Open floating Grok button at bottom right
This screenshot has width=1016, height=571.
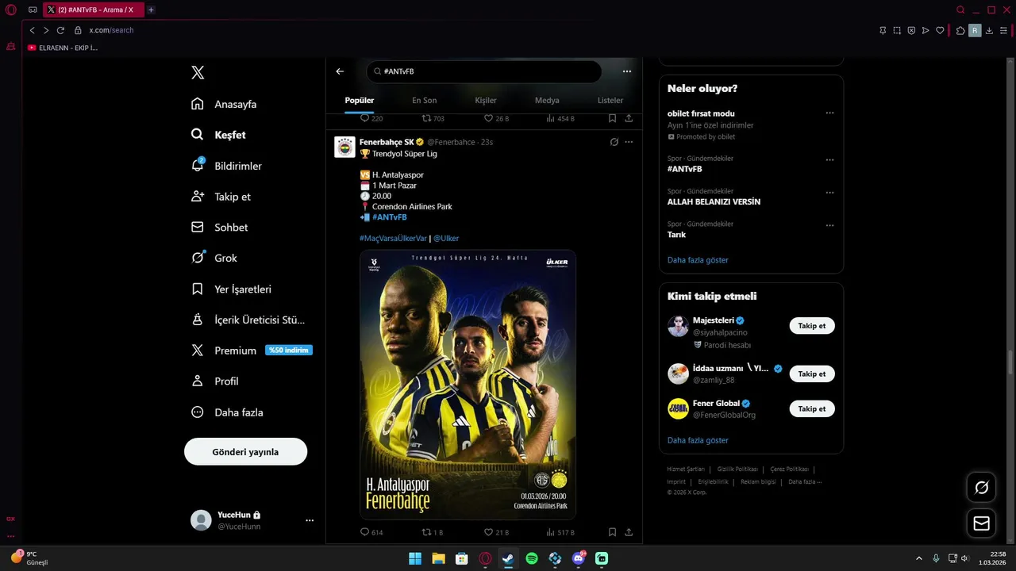click(x=982, y=488)
